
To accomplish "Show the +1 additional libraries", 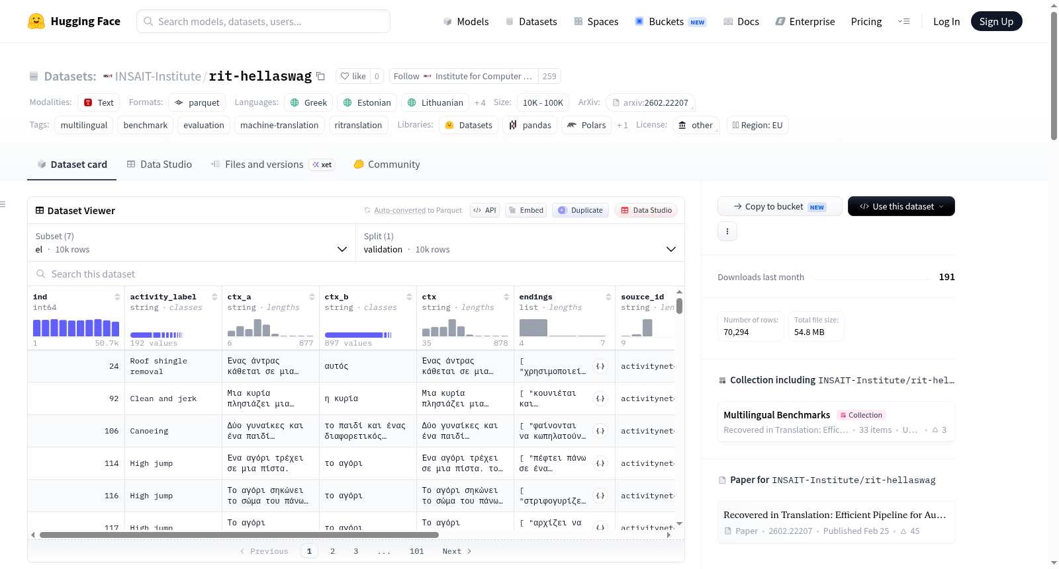I will tap(622, 125).
